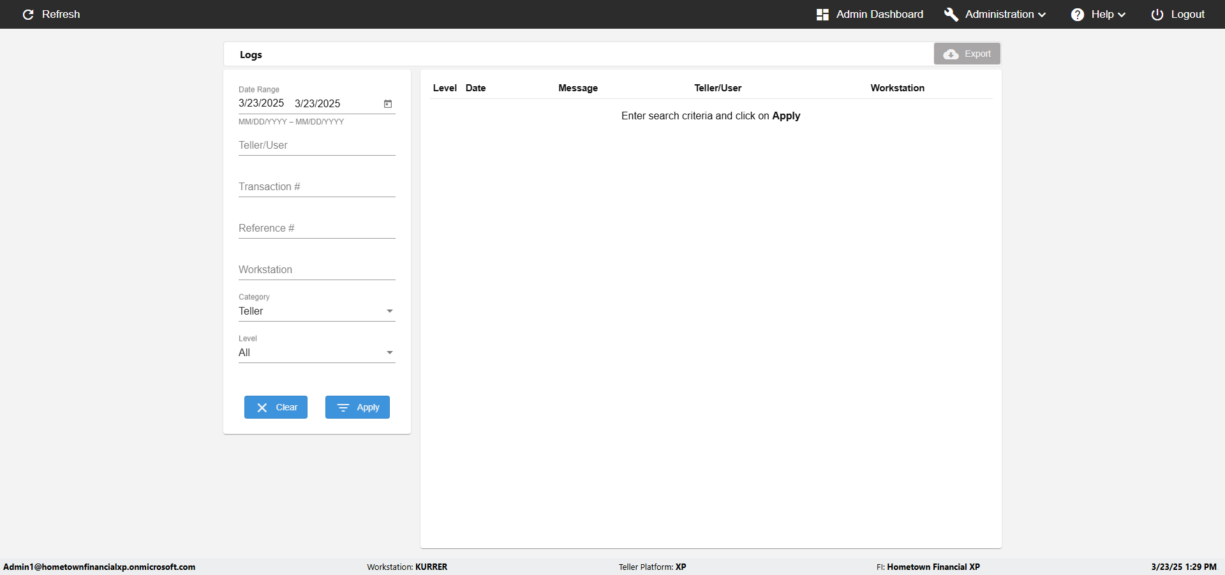
Task: Click 'Teller Platform: XP' in status bar
Action: [x=652, y=567]
